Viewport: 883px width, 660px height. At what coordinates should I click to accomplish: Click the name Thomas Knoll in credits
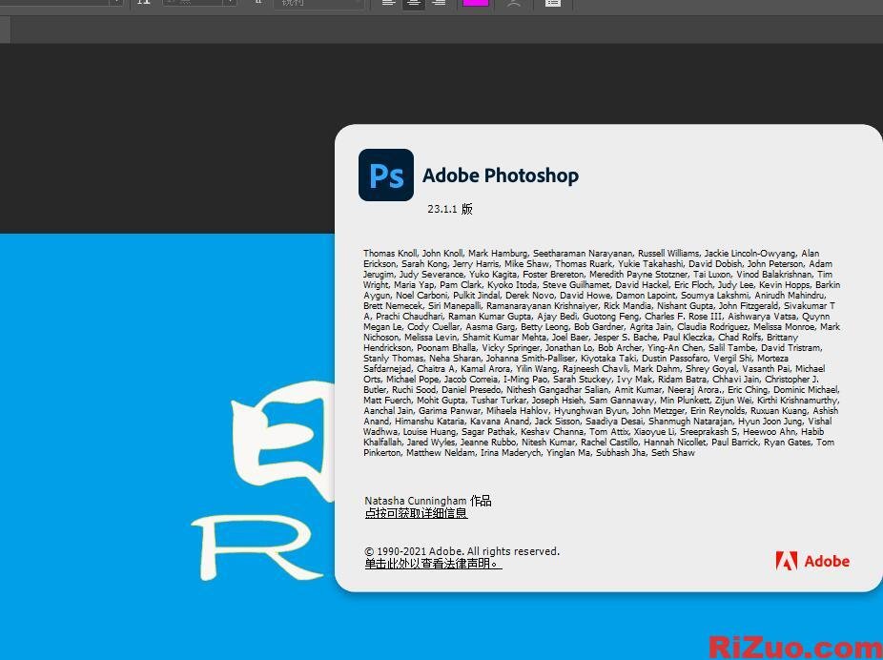click(x=390, y=254)
